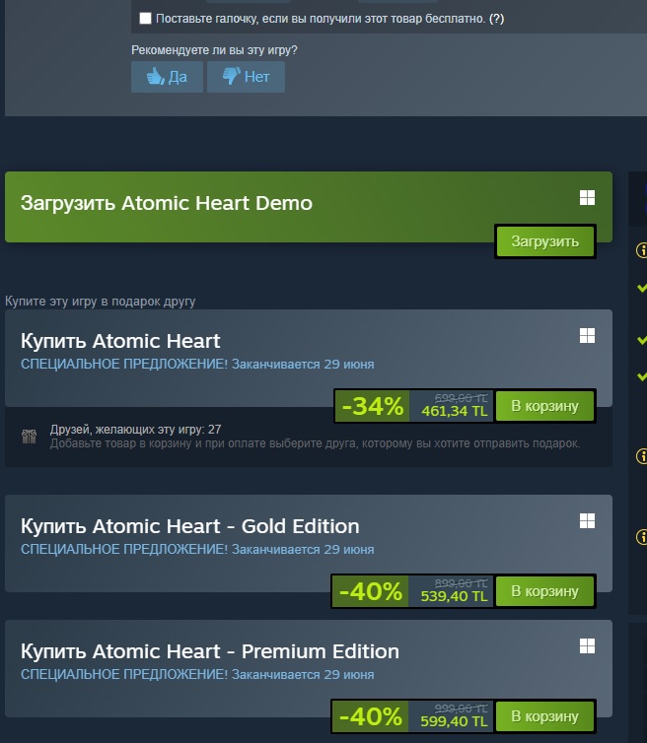
Task: Add Atomic Heart Premium Edition to the cart
Action: pyautogui.click(x=545, y=715)
